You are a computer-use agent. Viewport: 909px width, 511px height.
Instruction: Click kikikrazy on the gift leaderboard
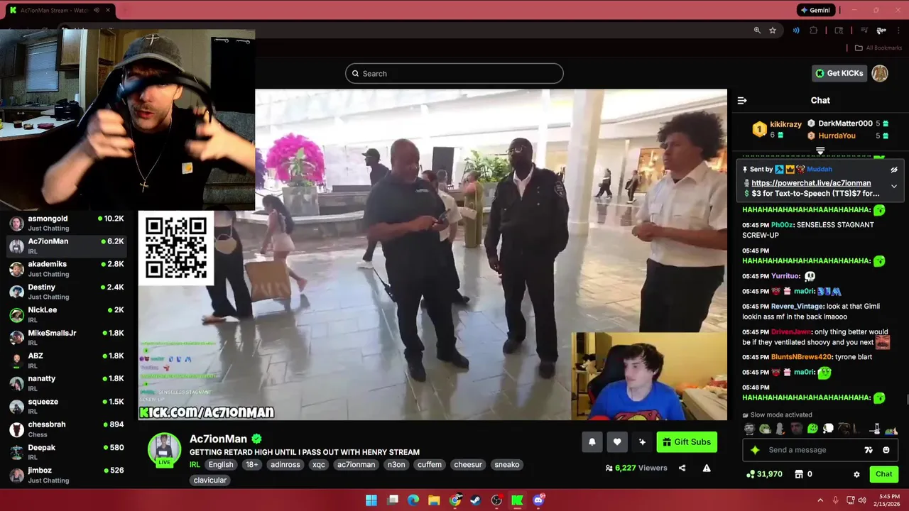785,124
